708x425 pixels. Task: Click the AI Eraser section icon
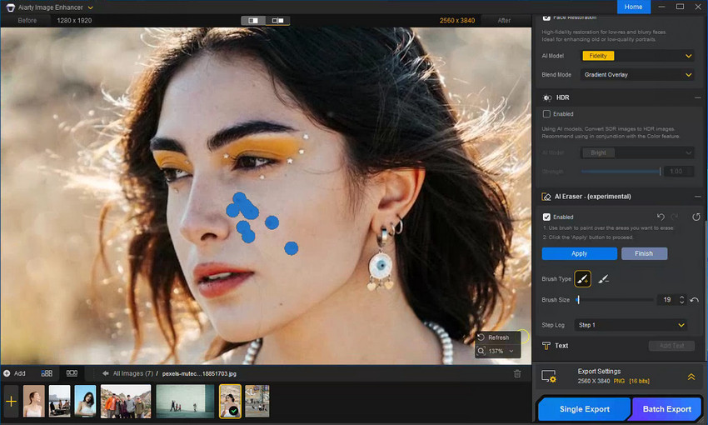[x=546, y=197]
